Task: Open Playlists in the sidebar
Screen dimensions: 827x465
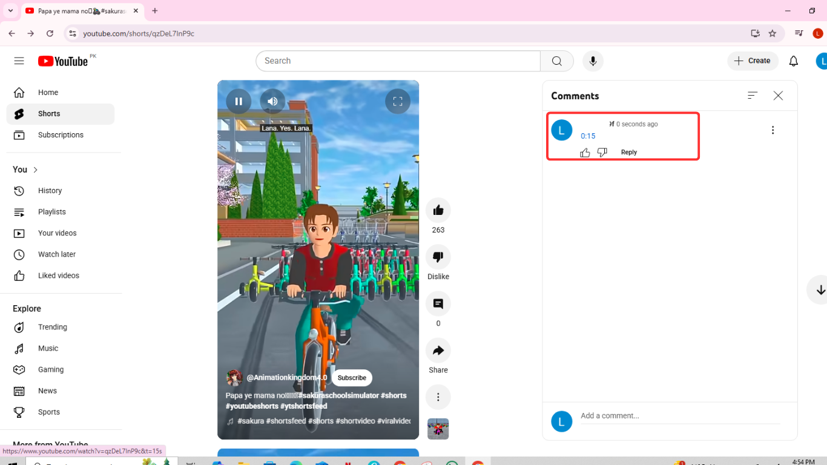Action: click(61, 212)
